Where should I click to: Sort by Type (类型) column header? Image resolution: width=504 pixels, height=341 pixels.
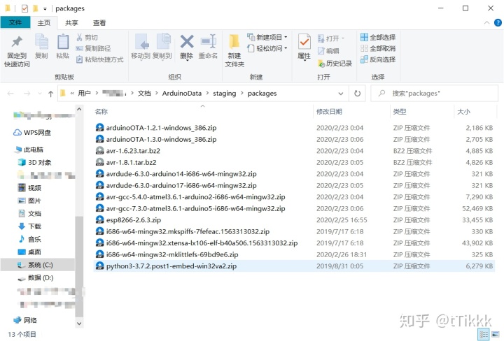(x=400, y=112)
